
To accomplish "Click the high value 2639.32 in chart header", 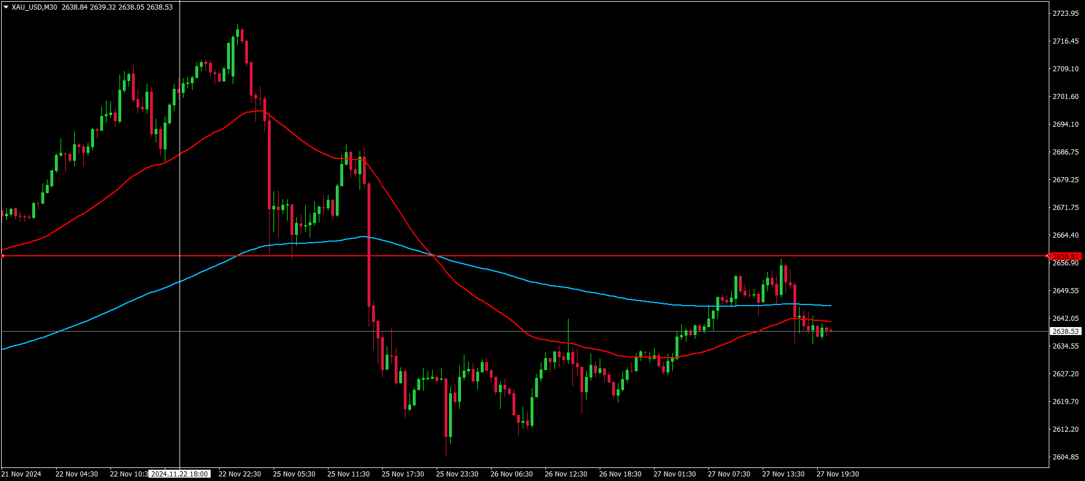I will pos(103,7).
